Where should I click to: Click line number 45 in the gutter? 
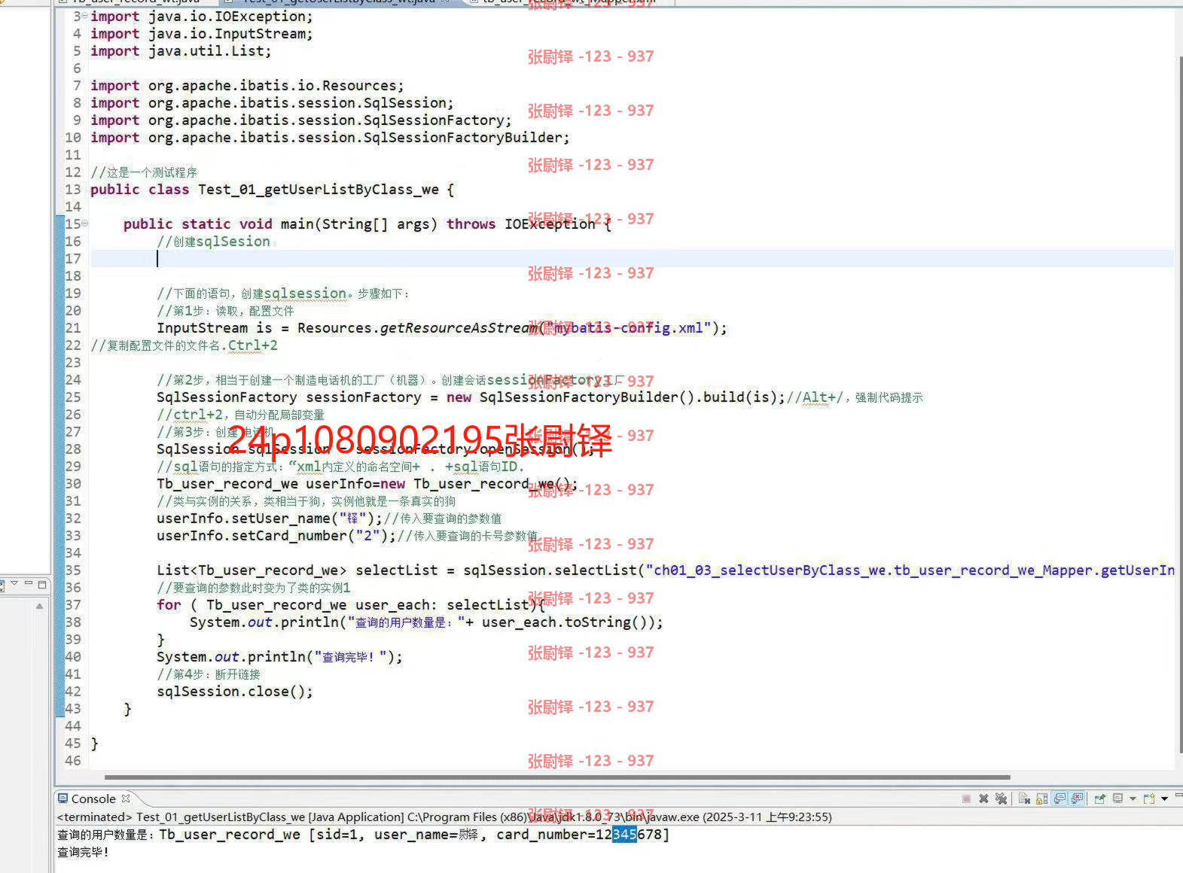(72, 744)
